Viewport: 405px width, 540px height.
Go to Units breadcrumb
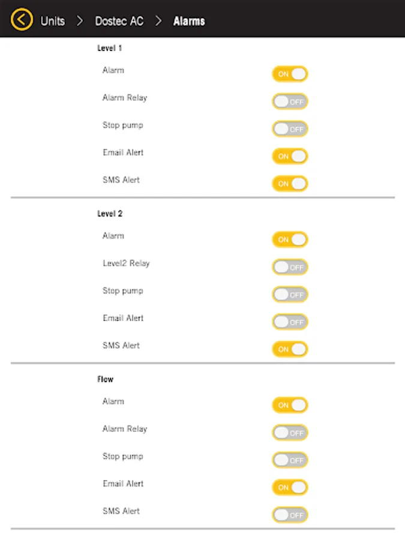(53, 21)
